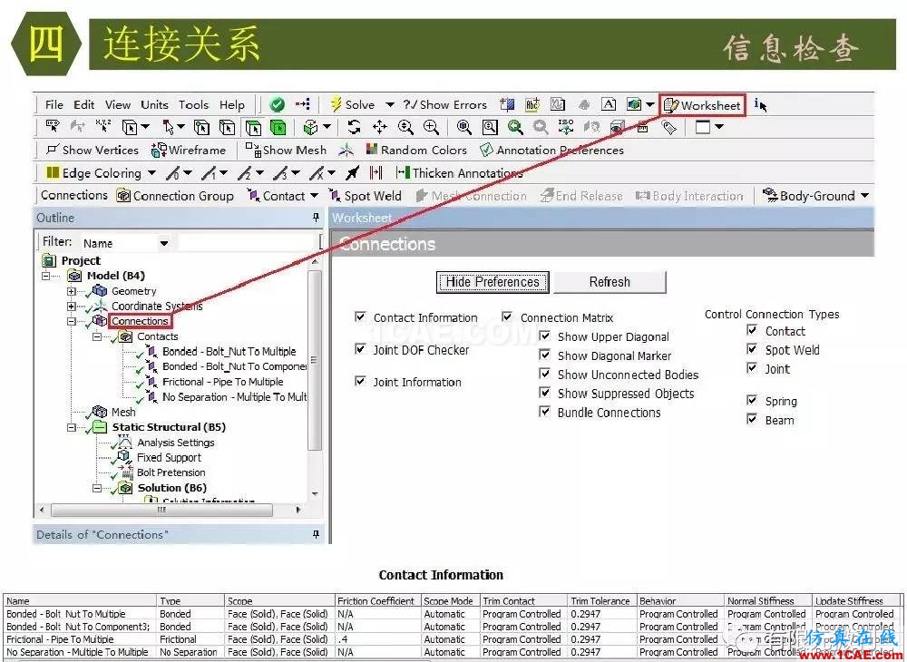Image resolution: width=907 pixels, height=662 pixels.
Task: Click the Rotate view tool icon
Action: click(x=354, y=127)
